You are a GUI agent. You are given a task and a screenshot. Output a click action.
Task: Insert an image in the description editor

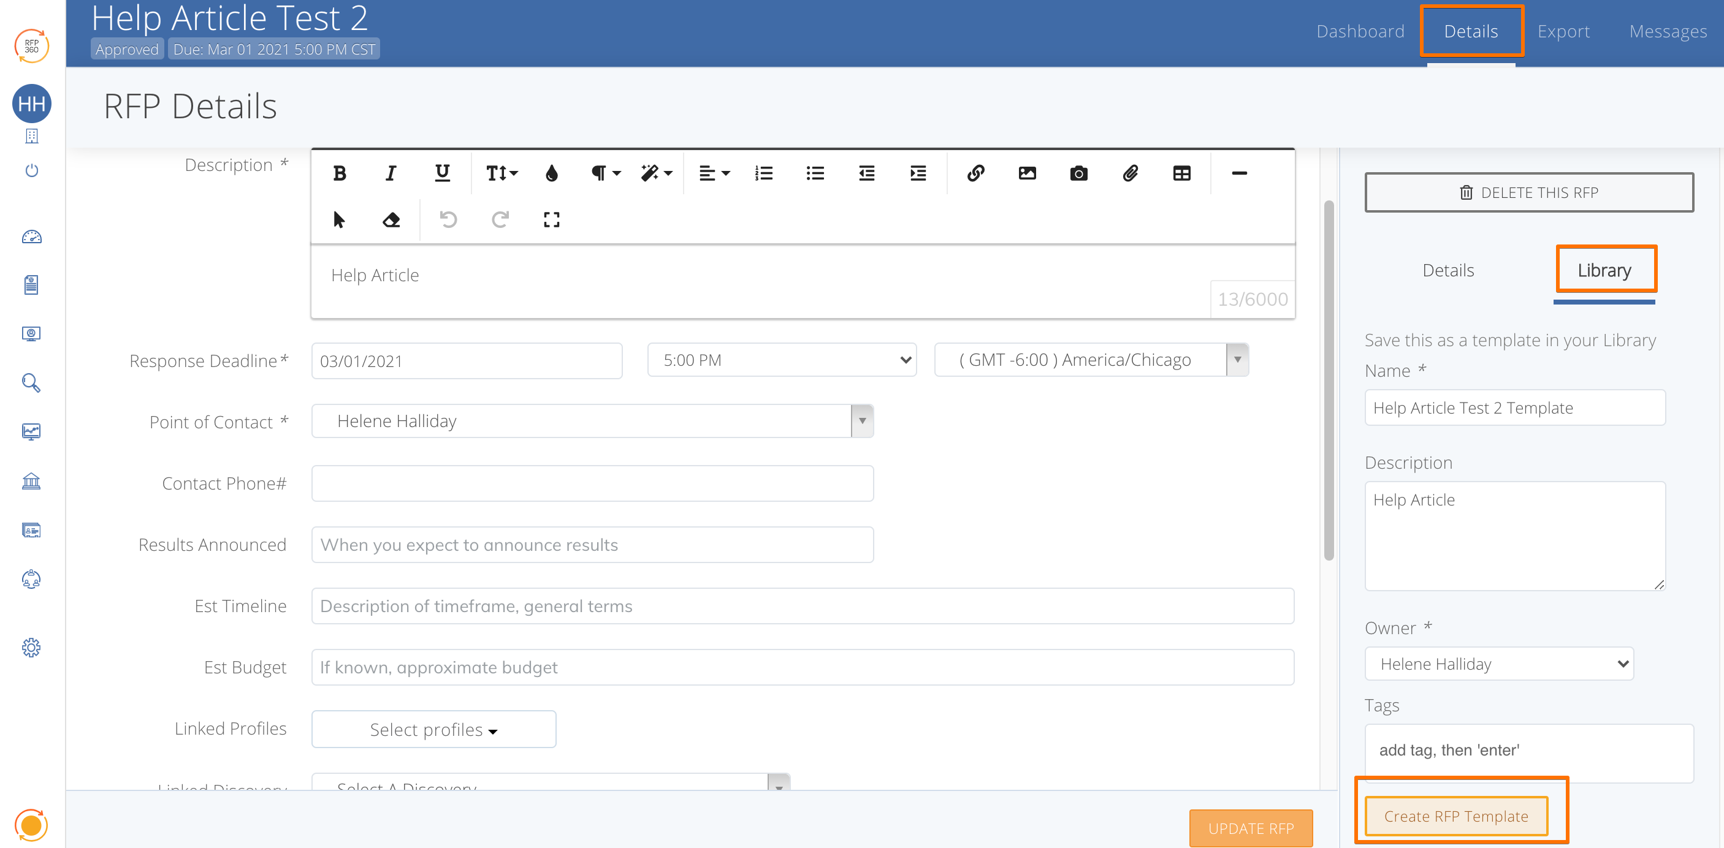(x=1027, y=173)
